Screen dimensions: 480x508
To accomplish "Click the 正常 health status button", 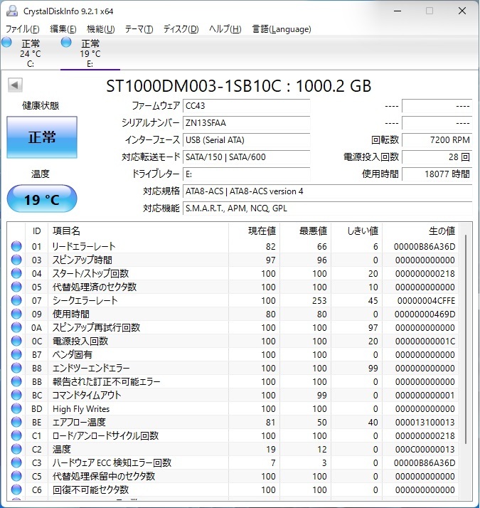I will (x=42, y=137).
